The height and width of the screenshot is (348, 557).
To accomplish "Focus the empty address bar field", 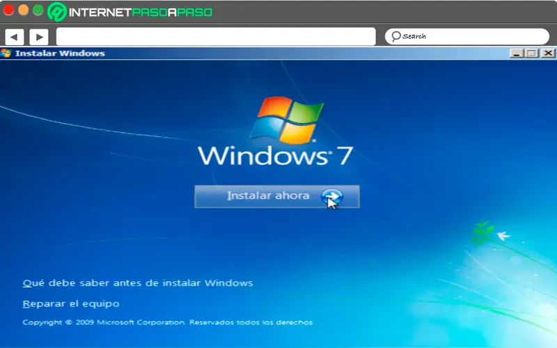I will click(216, 37).
